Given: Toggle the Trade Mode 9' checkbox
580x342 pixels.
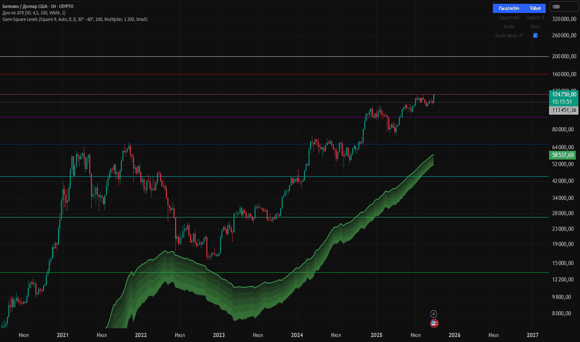Looking at the screenshot, I should (535, 35).
